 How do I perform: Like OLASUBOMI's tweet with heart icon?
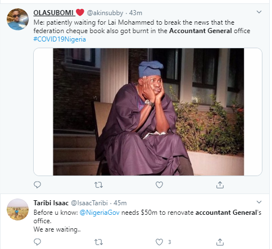pyautogui.click(x=159, y=185)
